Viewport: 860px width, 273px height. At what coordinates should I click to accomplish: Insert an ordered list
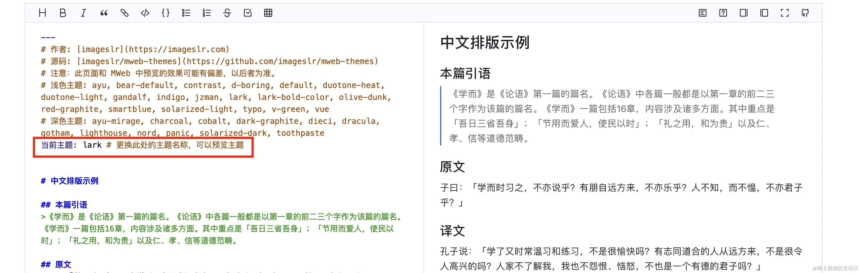[x=207, y=13]
